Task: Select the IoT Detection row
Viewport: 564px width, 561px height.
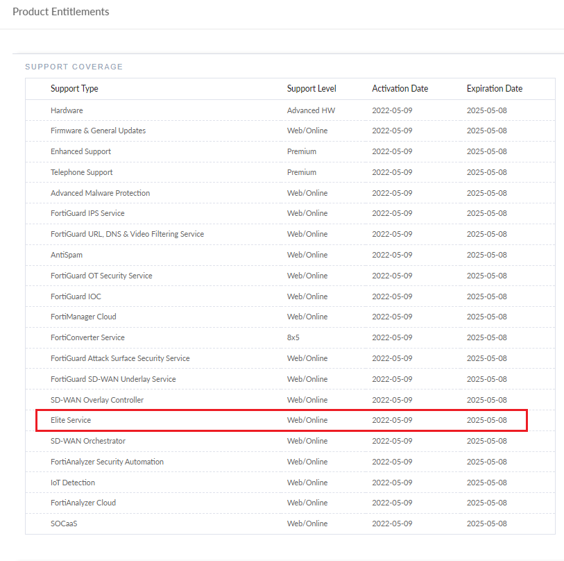Action: tap(73, 483)
